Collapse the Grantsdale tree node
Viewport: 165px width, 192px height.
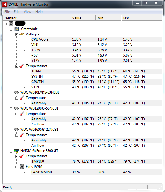point(11,29)
